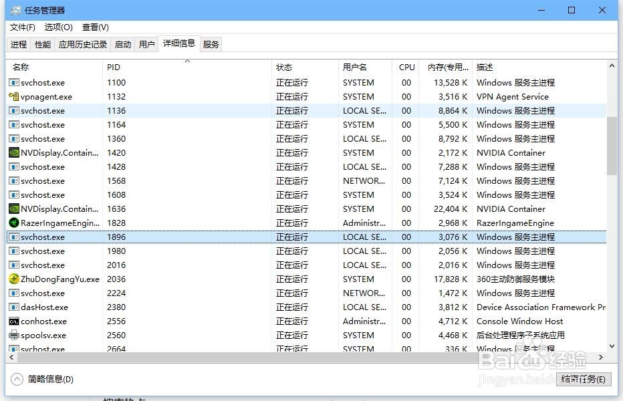Click the vertical scrollbar up arrow

[612, 66]
